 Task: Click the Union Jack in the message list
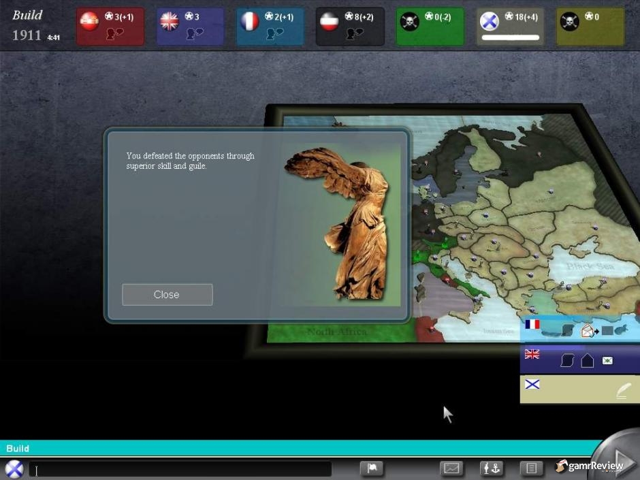(x=532, y=354)
